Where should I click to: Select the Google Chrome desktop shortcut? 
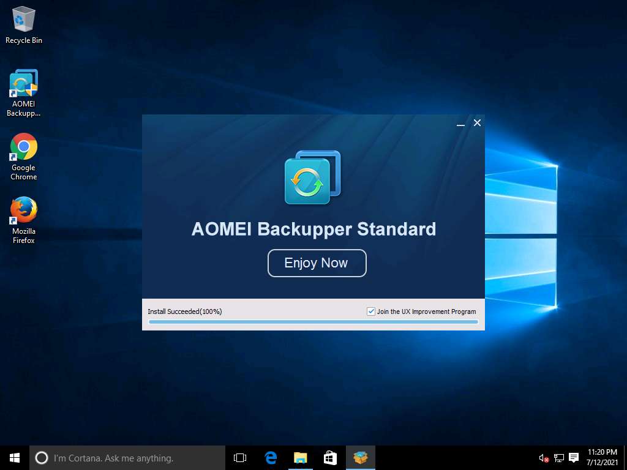coord(24,157)
